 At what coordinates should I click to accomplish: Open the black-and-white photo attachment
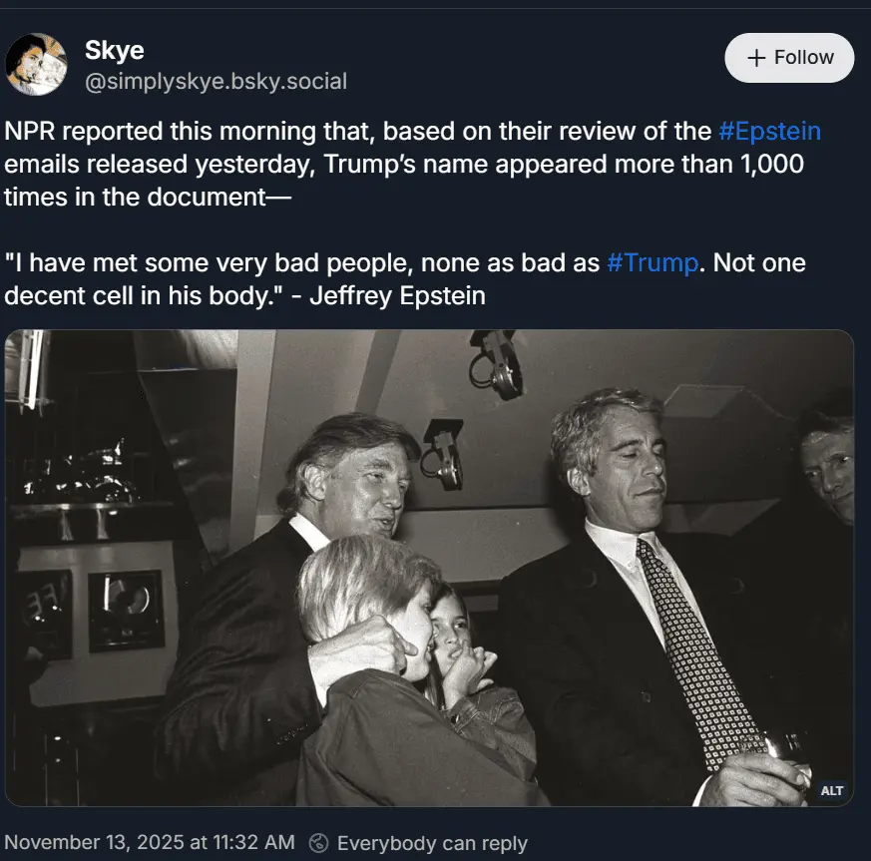pyautogui.click(x=429, y=568)
